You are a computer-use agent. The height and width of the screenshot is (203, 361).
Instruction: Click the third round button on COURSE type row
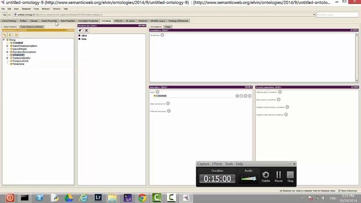(246, 96)
